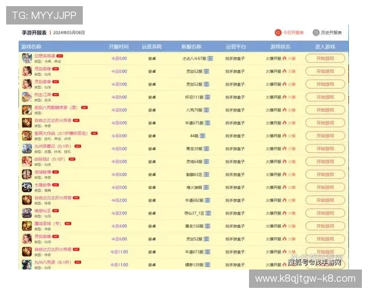The image size is (368, 294).
Task: Open the 七雄纷争 game name link
Action: coord(42,185)
